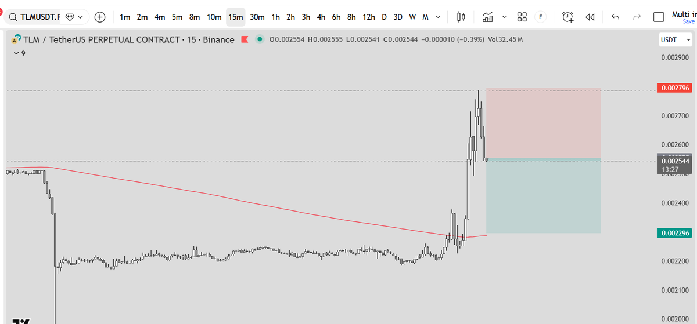The width and height of the screenshot is (697, 324).
Task: Switch chart to 2h interval
Action: coord(290,17)
